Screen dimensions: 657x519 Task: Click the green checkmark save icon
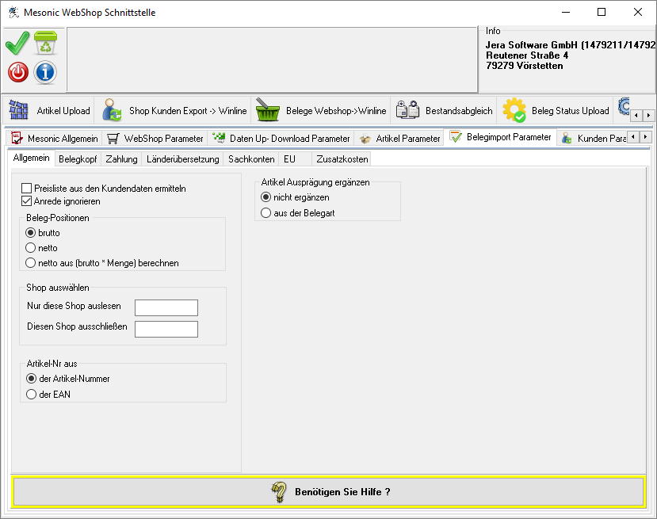coord(17,44)
